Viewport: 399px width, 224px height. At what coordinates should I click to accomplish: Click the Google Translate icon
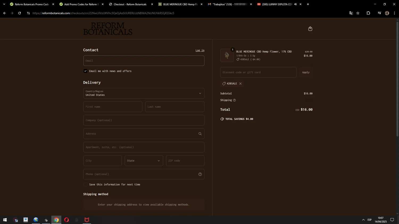[351, 13]
